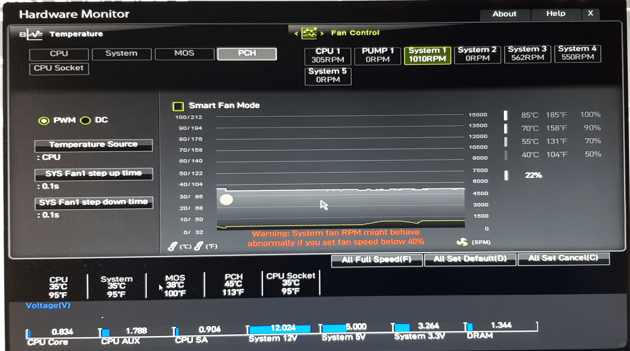Image resolution: width=630 pixels, height=351 pixels.
Task: Click the system fan RPM warning text
Action: point(336,238)
